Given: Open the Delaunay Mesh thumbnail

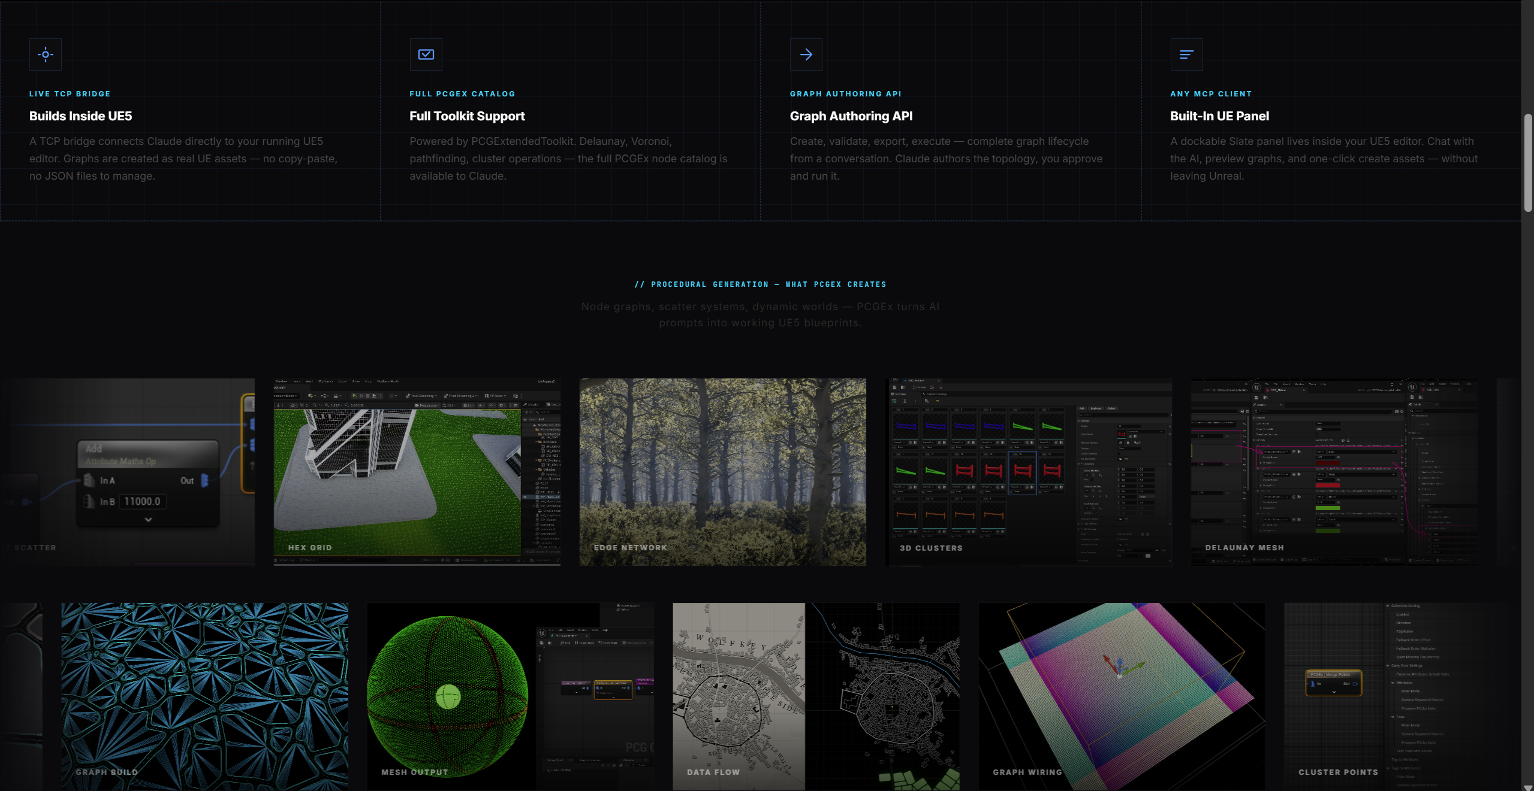Looking at the screenshot, I should 1334,471.
